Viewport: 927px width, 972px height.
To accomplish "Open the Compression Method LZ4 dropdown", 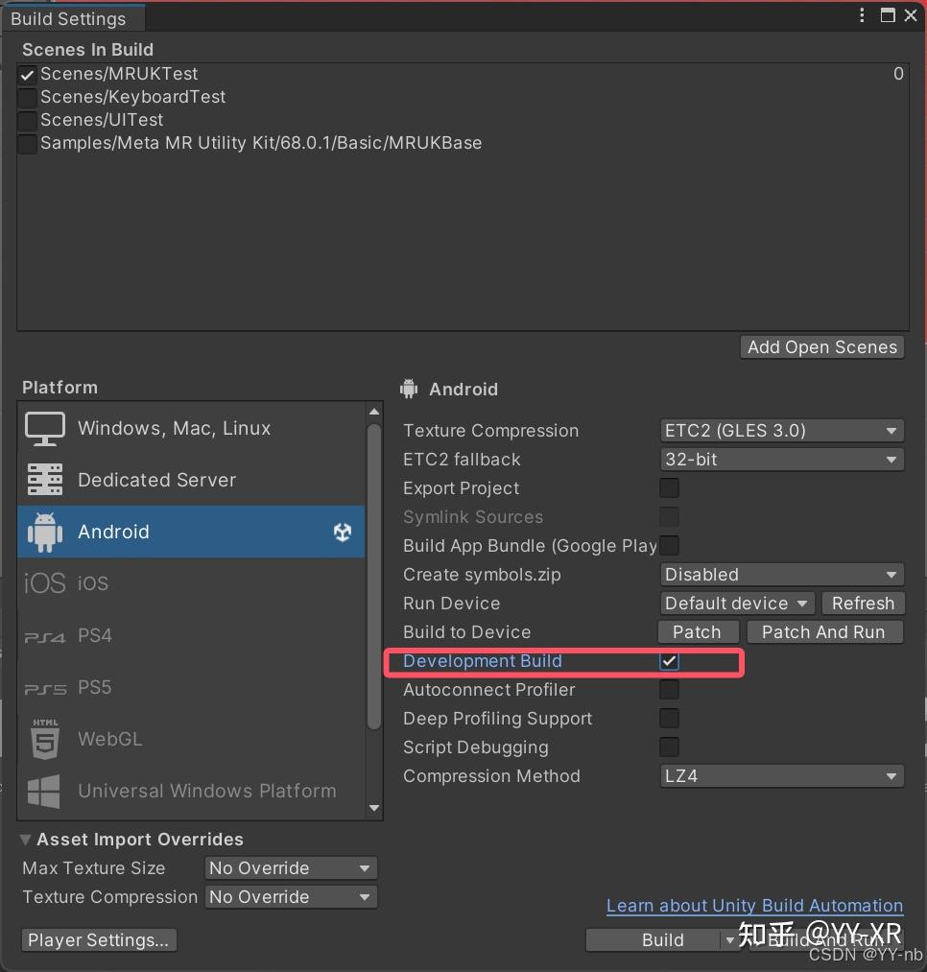I will (x=781, y=775).
